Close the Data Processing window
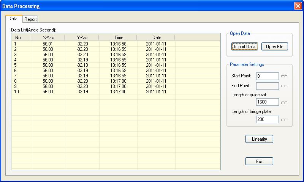The height and width of the screenshot is (182, 304). 298,6
